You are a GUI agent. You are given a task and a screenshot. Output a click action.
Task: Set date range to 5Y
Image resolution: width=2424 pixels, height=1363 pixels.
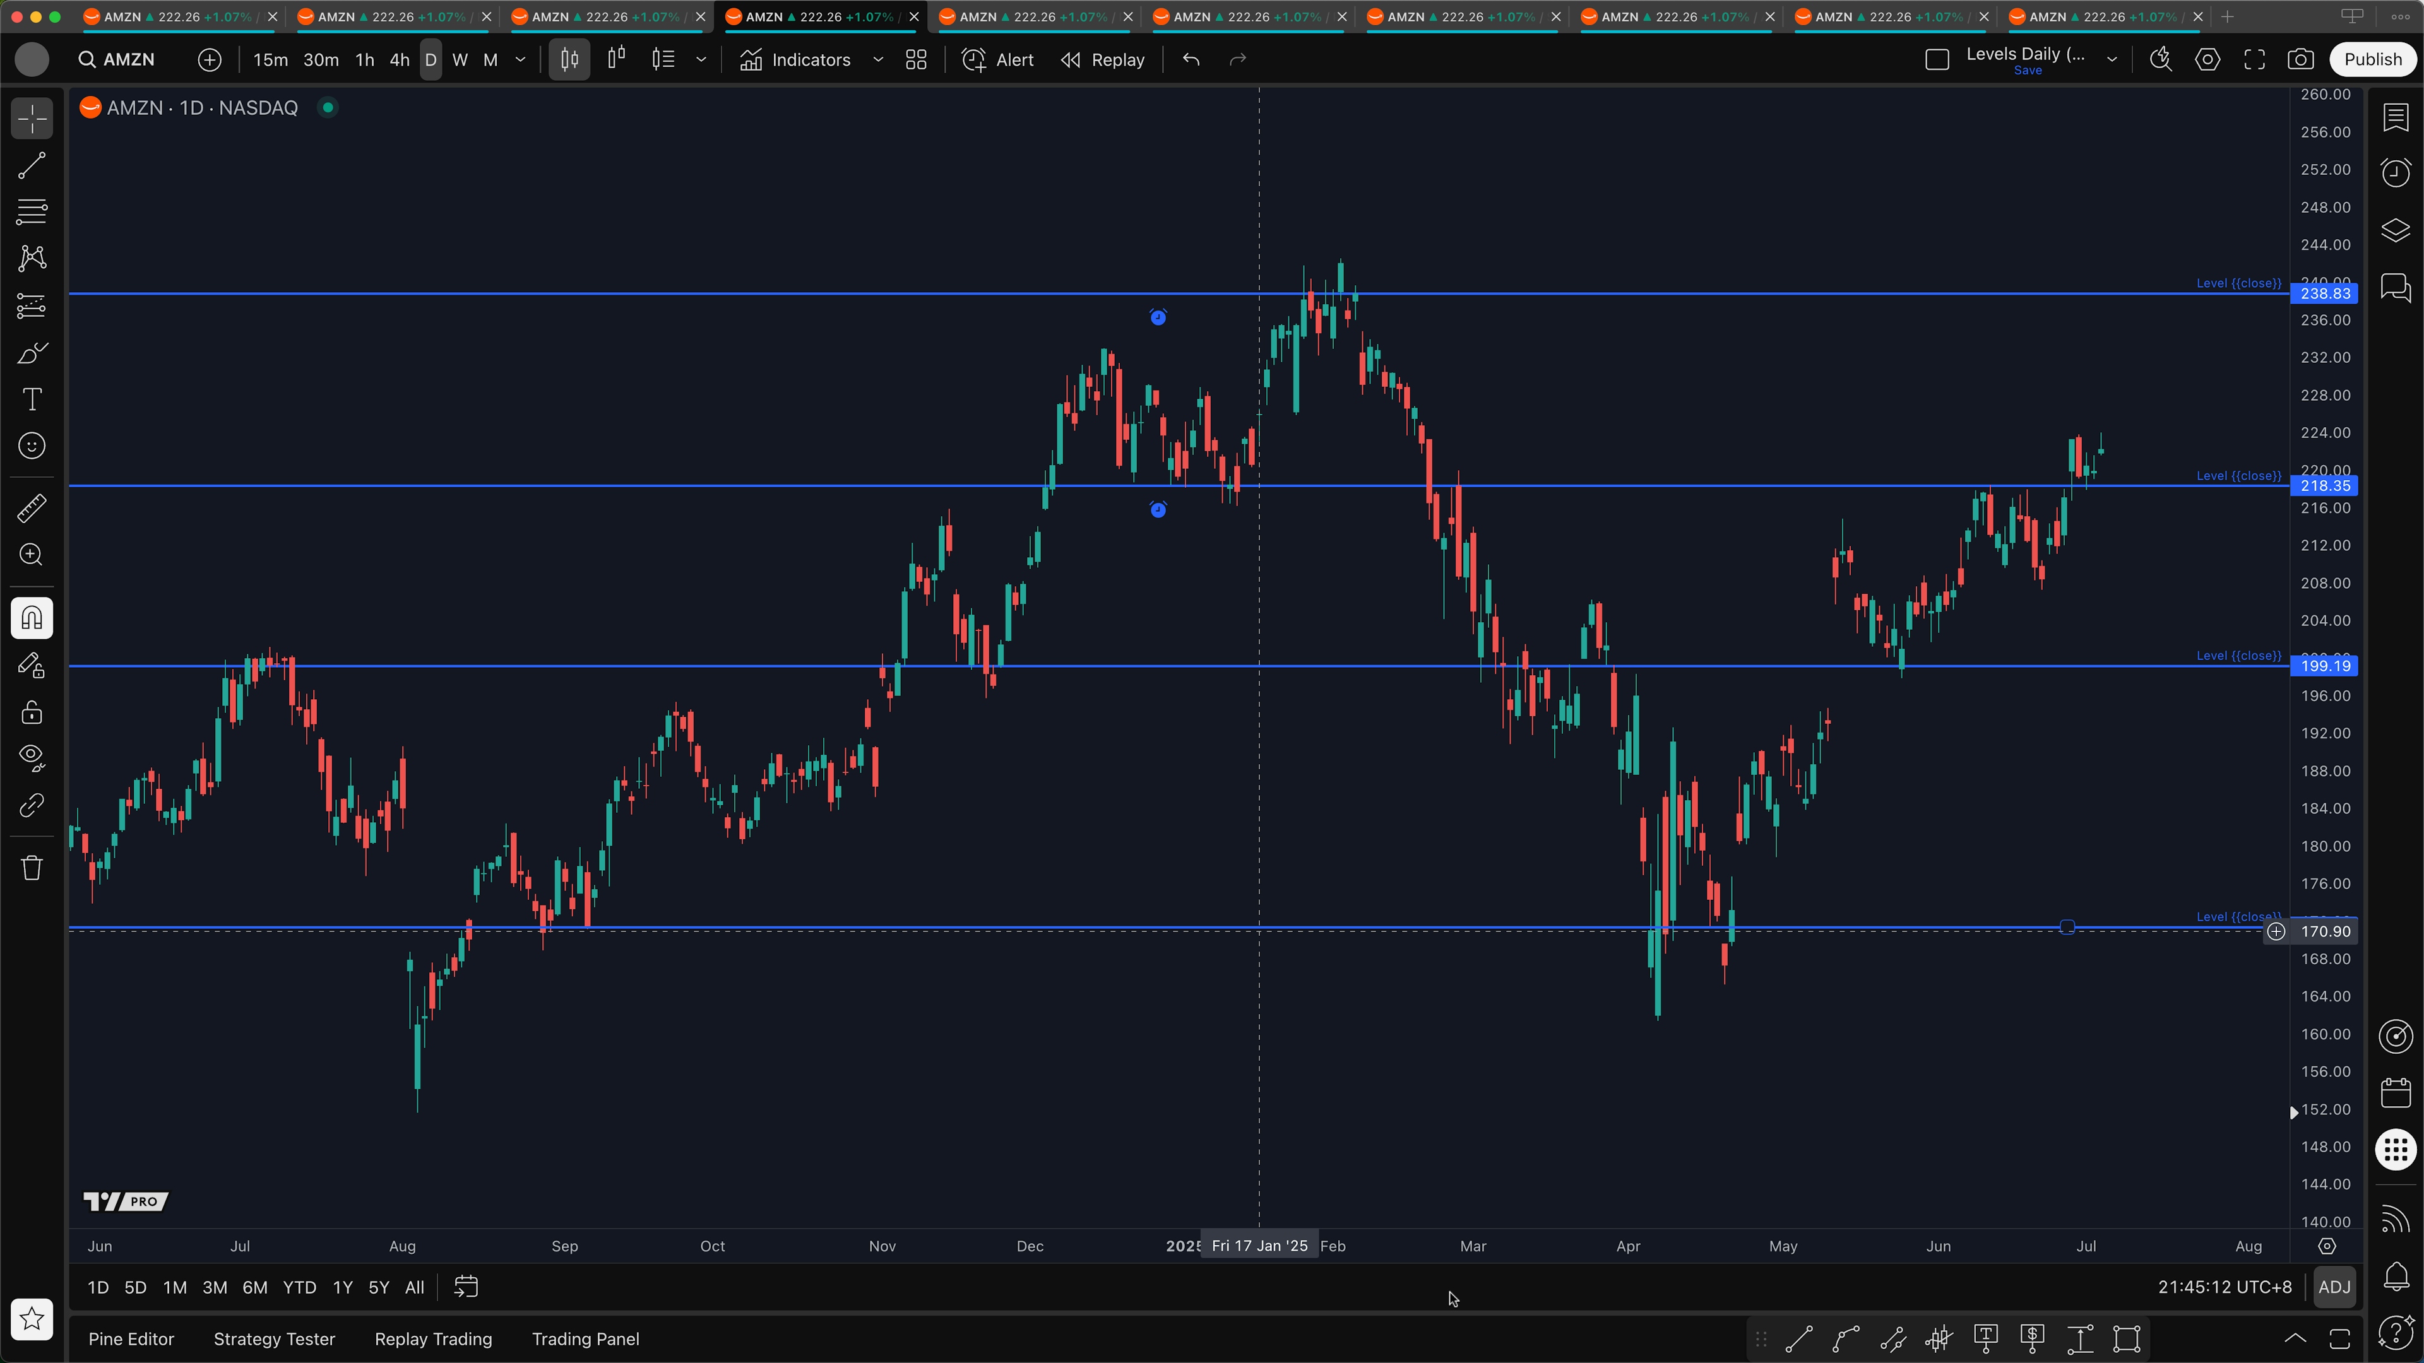pos(378,1288)
